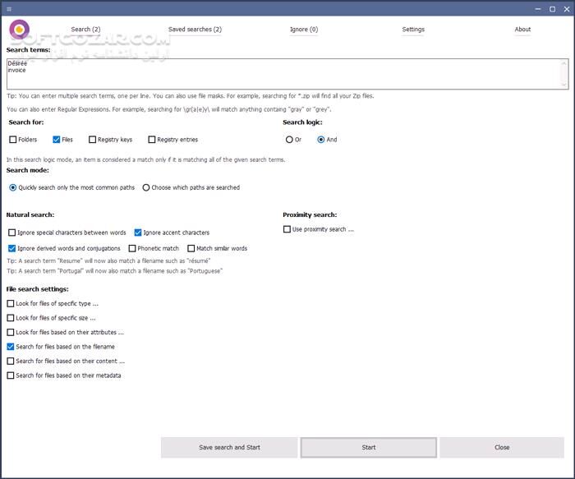The width and height of the screenshot is (575, 479).
Task: Uncheck the Files checkbox
Action: tap(57, 140)
